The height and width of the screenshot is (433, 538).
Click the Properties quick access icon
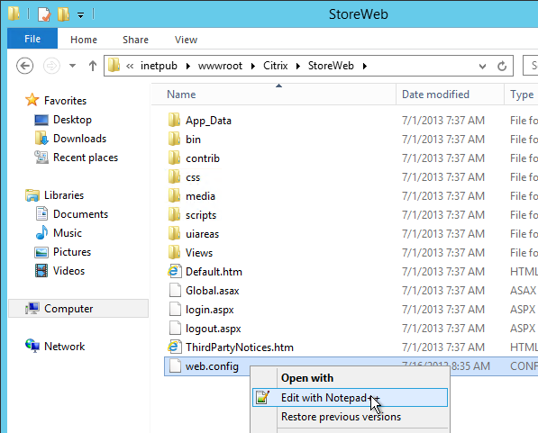[x=44, y=14]
